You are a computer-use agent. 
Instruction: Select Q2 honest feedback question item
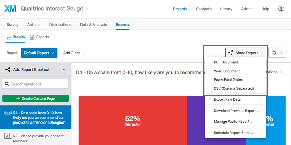[36, 138]
